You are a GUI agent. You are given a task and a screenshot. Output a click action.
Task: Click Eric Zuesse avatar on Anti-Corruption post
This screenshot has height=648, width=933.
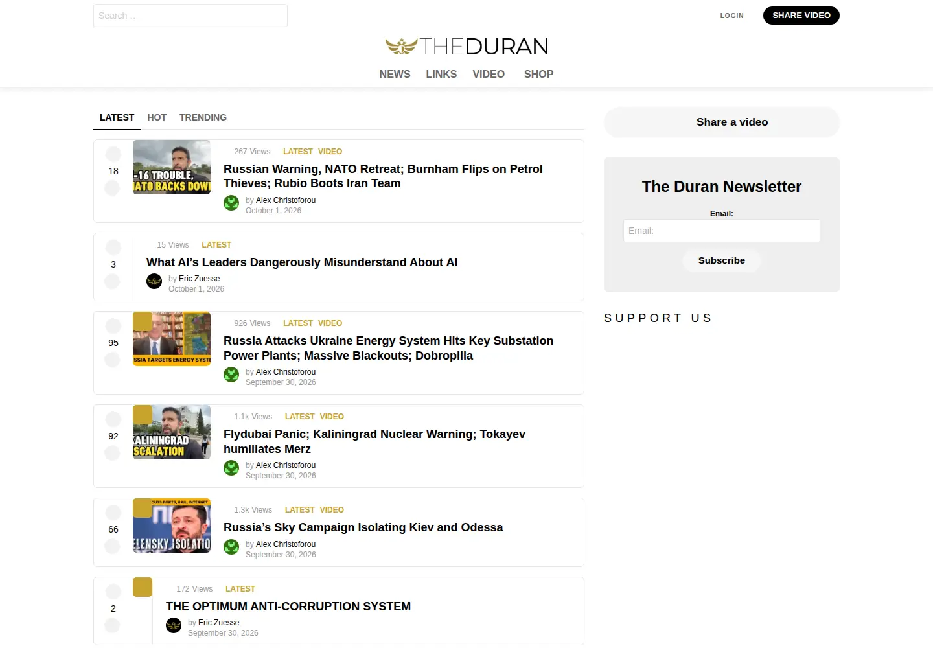174,625
